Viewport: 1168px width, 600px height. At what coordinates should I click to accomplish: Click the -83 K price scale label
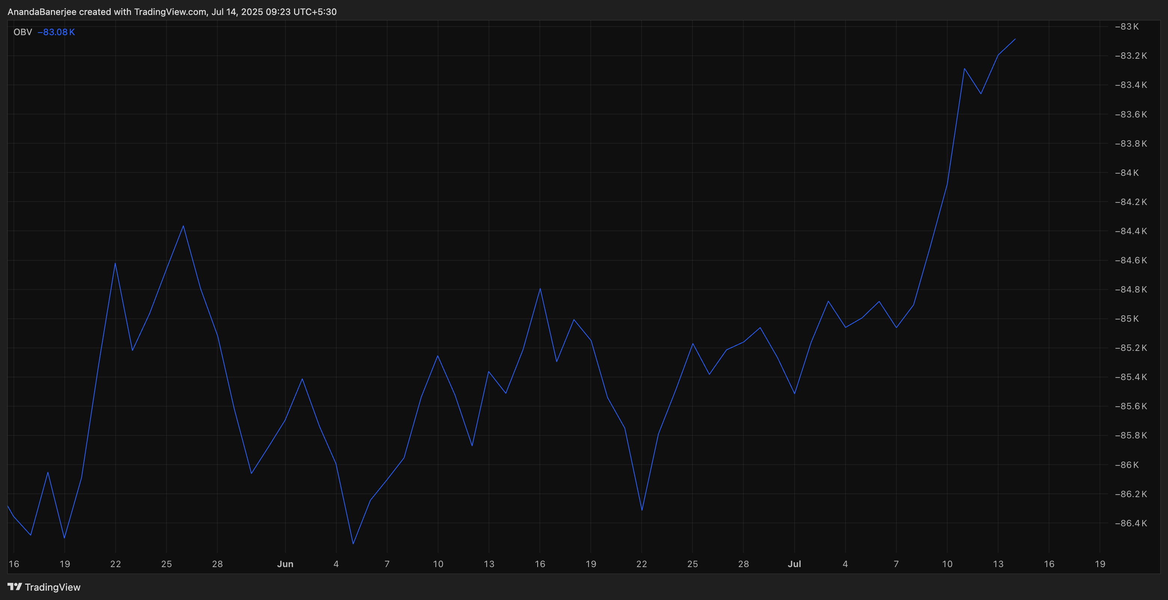pos(1126,26)
